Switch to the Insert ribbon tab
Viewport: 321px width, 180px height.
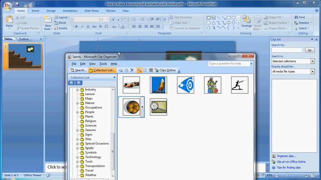coord(36,10)
